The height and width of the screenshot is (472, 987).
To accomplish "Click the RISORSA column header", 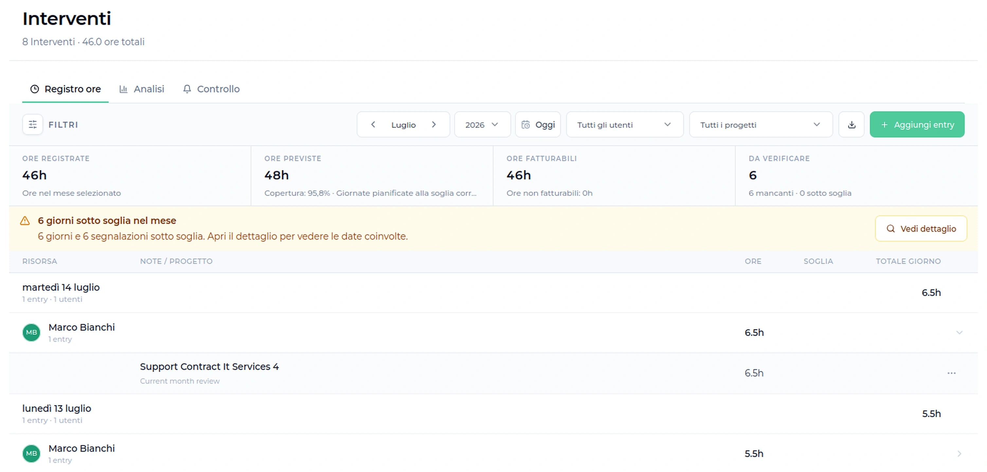I will click(40, 261).
